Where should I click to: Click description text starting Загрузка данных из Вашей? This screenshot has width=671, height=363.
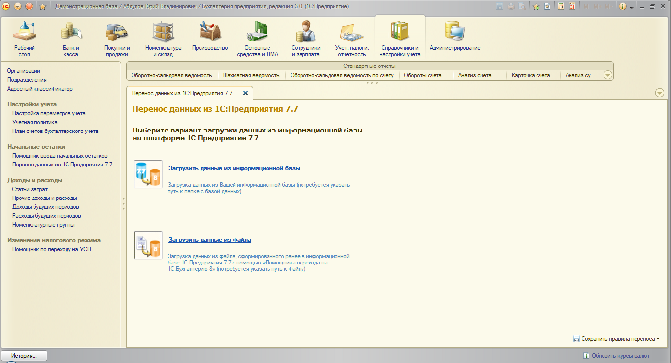[259, 188]
